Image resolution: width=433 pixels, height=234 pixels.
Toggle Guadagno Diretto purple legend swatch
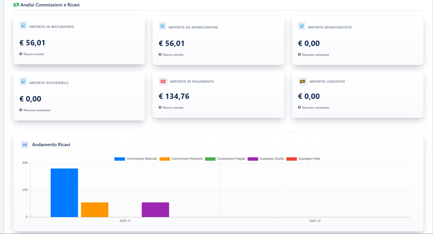(253, 159)
